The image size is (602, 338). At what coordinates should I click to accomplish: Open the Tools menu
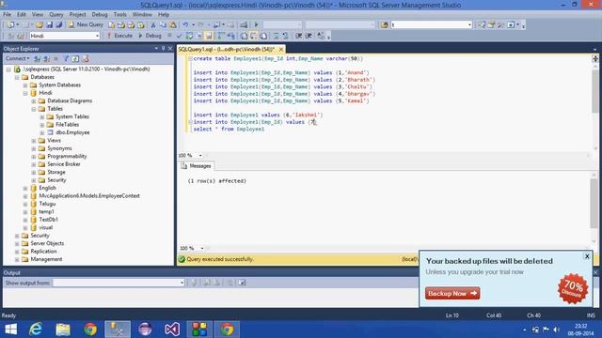click(x=119, y=15)
